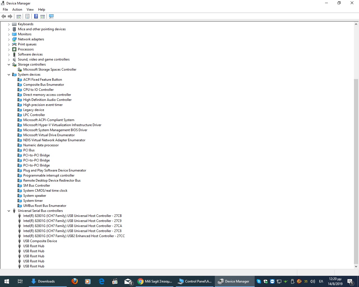Open the Help menu
This screenshot has height=287, width=359.
[x=42, y=10]
